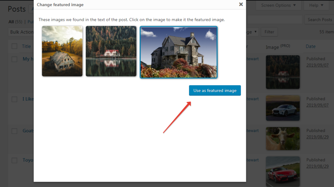Pick the stone house with blue sky image
This screenshot has height=187, width=334.
coord(178,52)
